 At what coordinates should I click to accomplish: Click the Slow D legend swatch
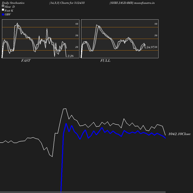pyautogui.click(x=3, y=6)
